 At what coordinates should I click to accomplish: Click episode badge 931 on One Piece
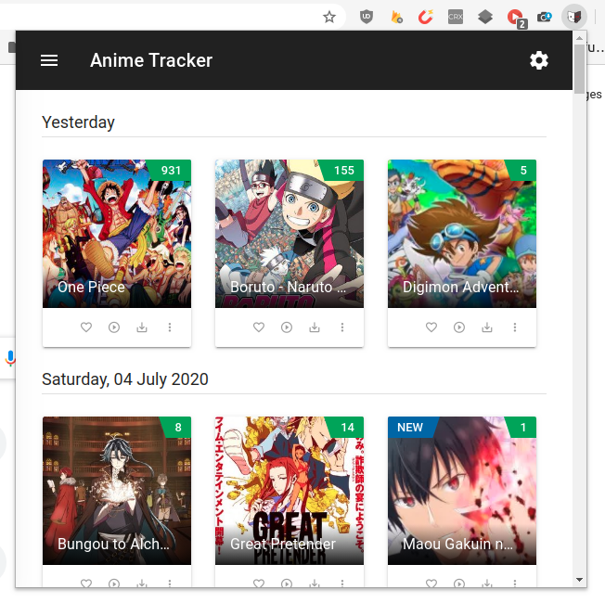coord(170,170)
